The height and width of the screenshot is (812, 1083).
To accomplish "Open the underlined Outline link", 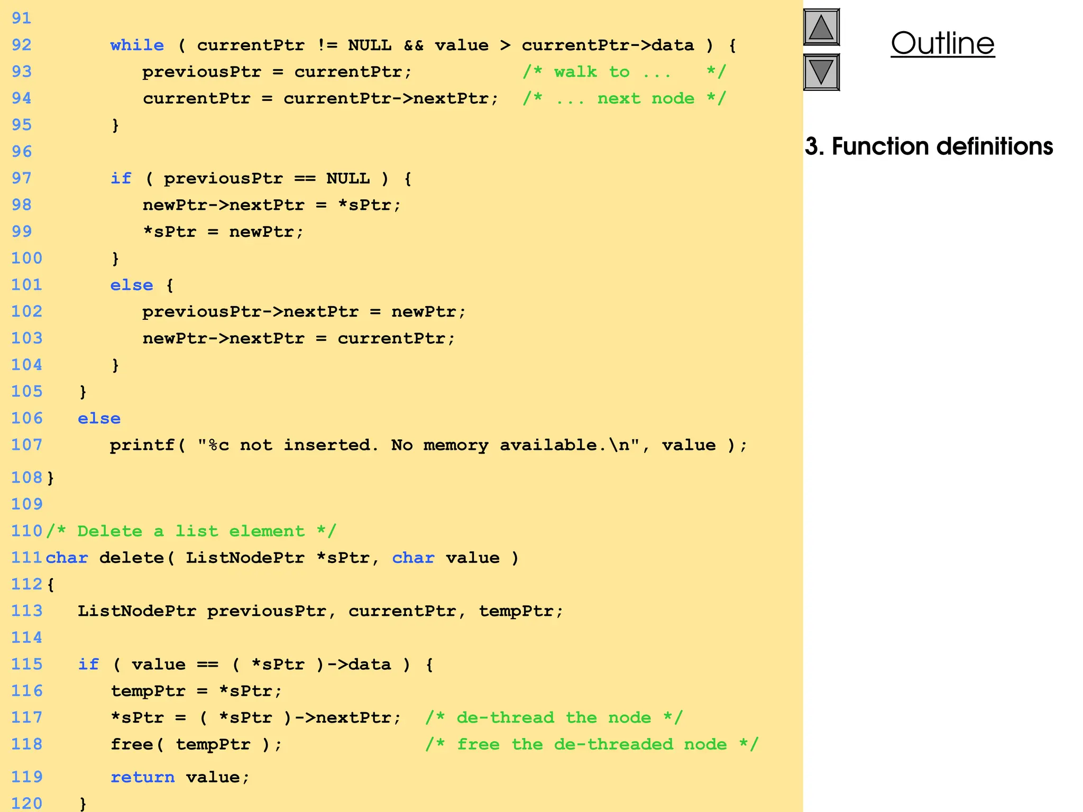I will [942, 43].
